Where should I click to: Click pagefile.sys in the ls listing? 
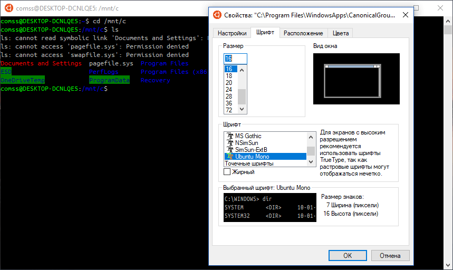point(111,63)
